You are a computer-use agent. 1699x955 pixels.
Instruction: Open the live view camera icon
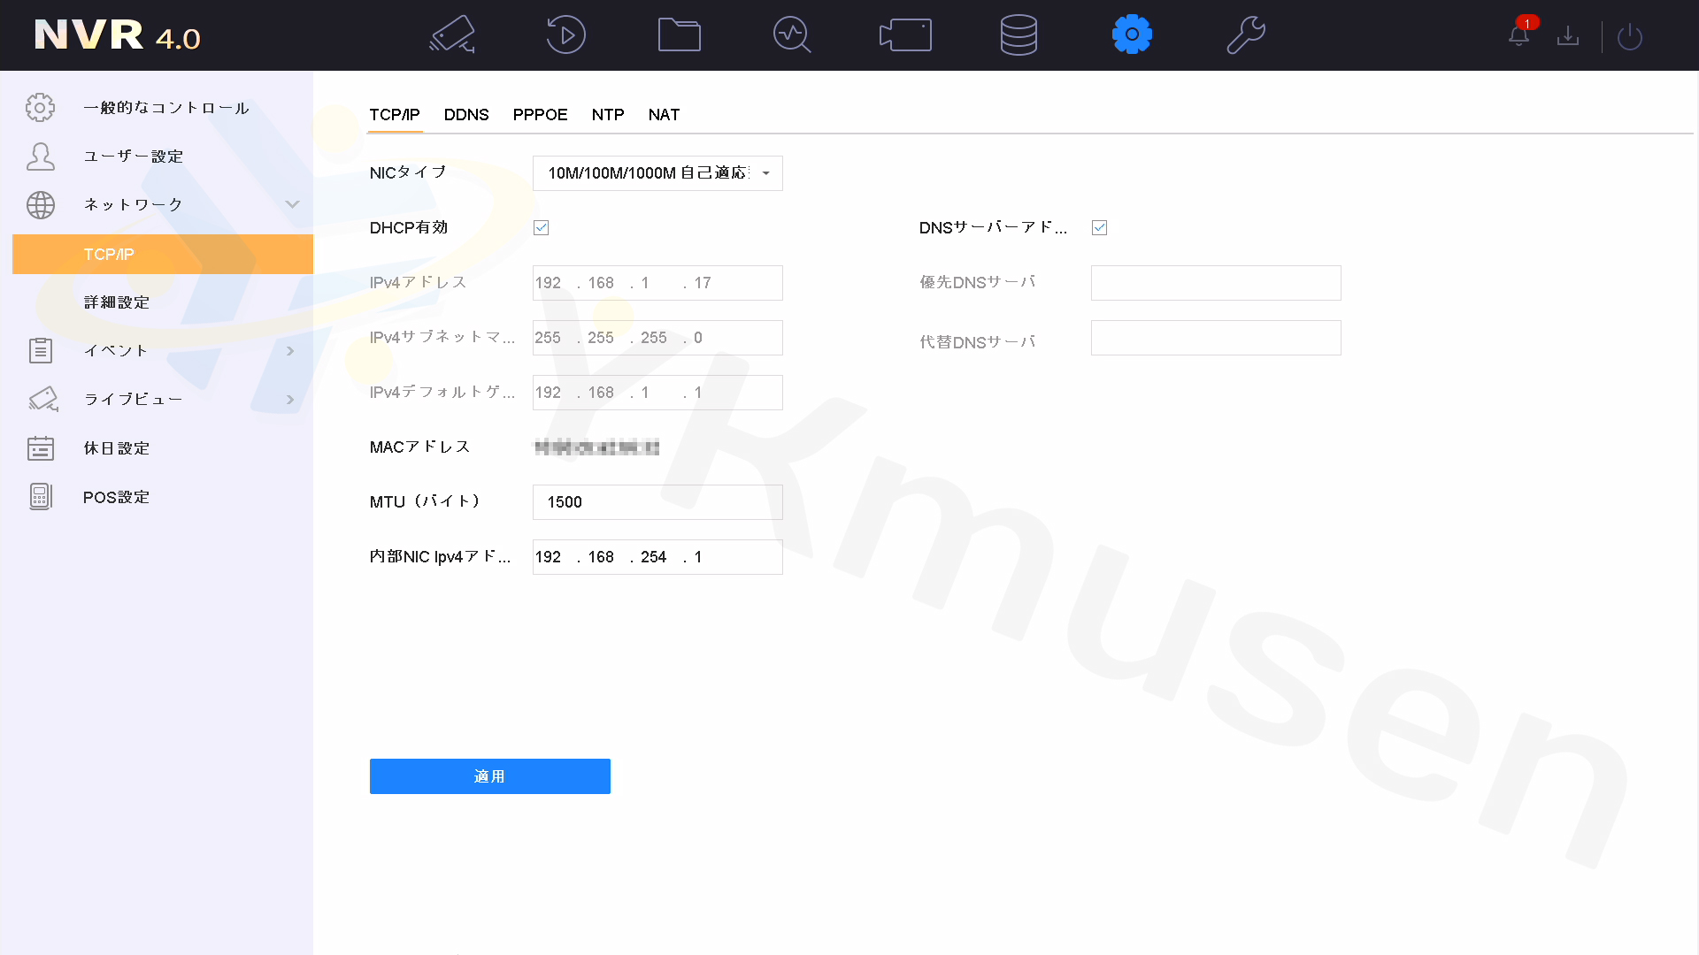coord(452,35)
